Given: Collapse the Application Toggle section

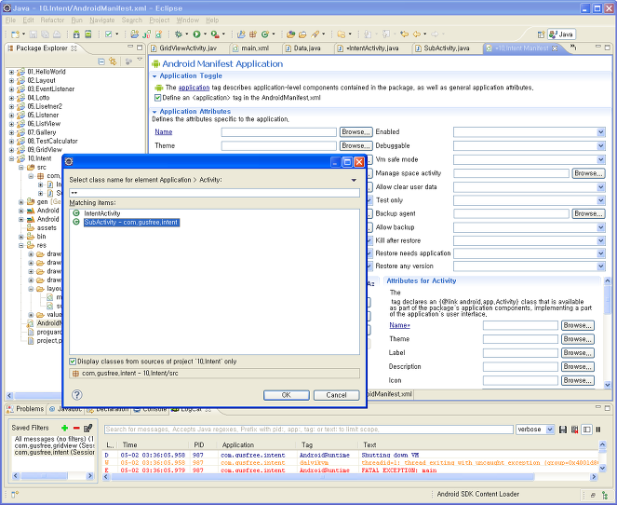Looking at the screenshot, I should pos(154,76).
